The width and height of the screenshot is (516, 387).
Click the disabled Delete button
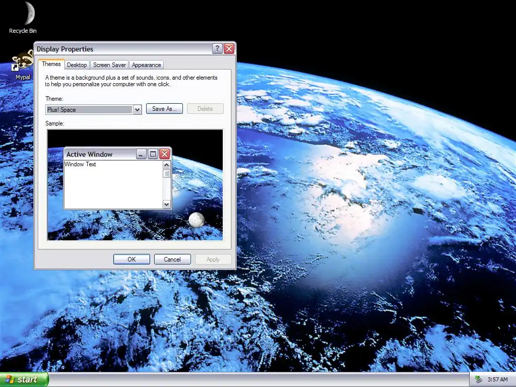205,109
